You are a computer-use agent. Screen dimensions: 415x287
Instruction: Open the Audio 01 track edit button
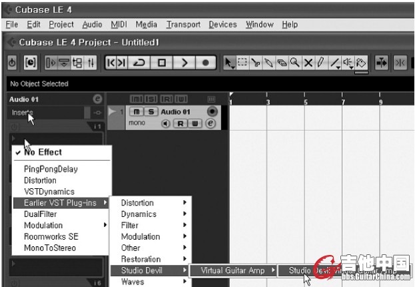pos(210,123)
